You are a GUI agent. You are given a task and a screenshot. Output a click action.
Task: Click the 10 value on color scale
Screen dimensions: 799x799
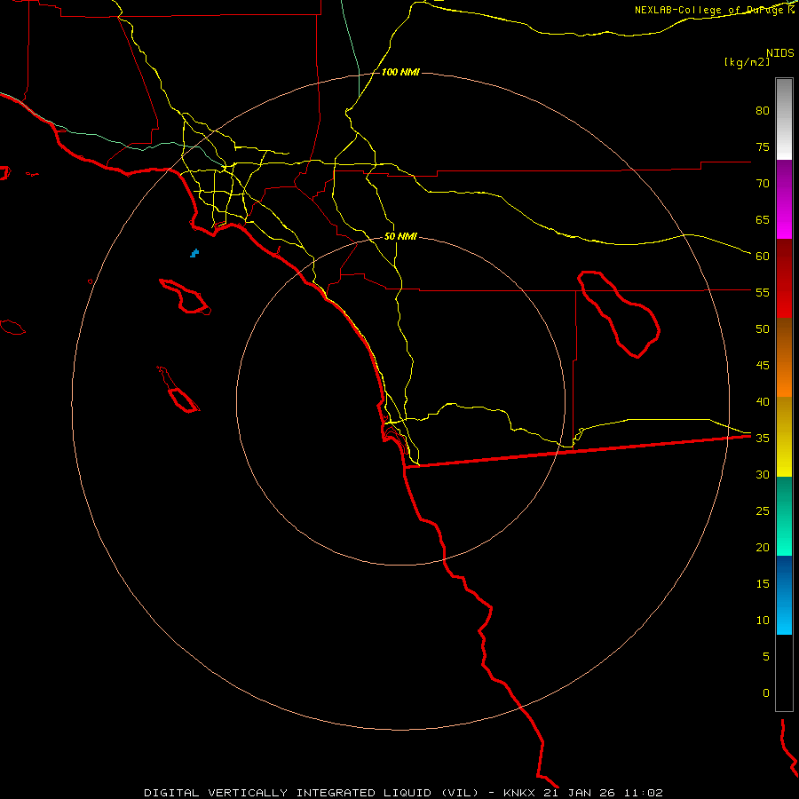pyautogui.click(x=763, y=621)
